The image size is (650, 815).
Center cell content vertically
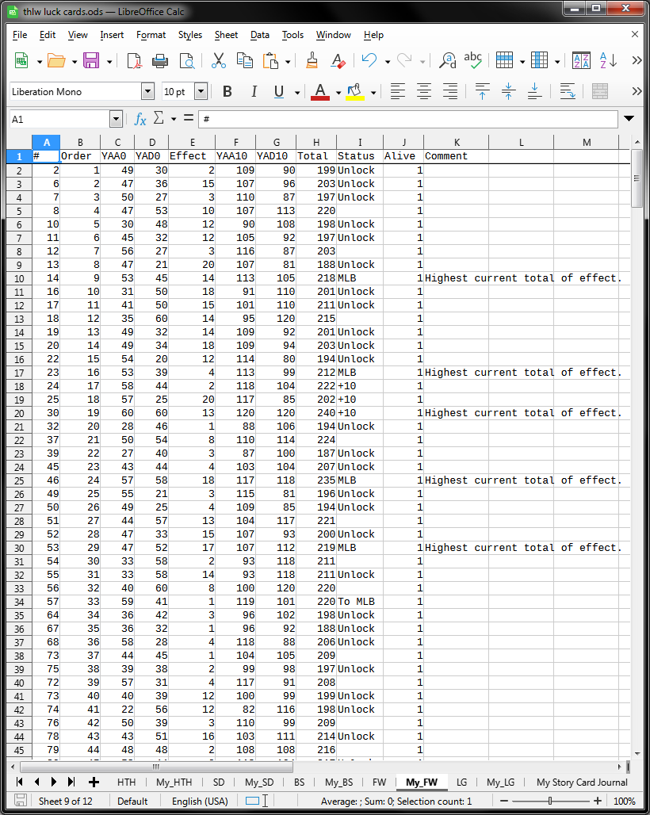pyautogui.click(x=508, y=91)
